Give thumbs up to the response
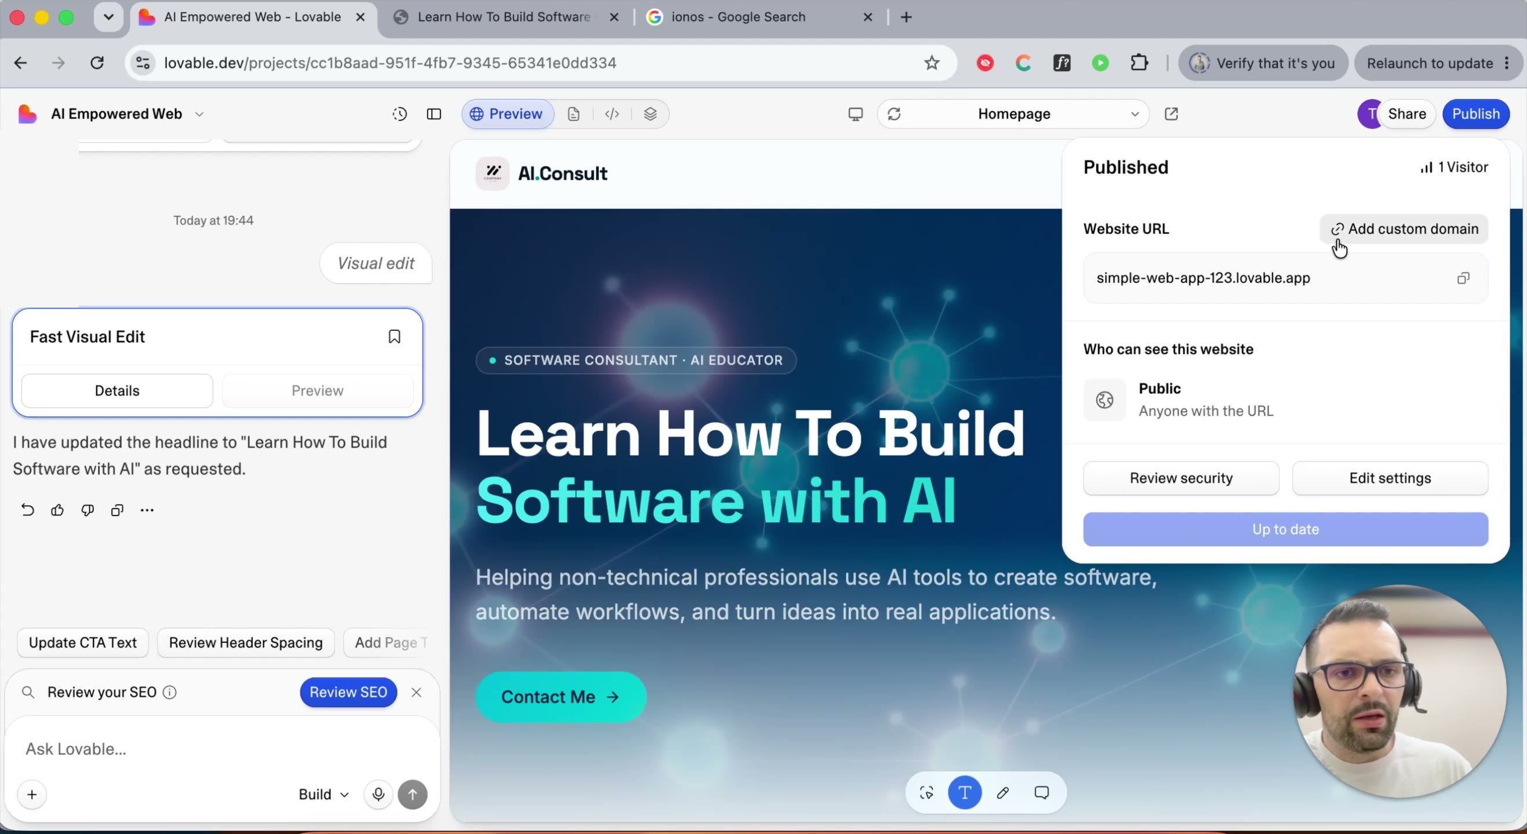Image resolution: width=1527 pixels, height=834 pixels. coord(57,510)
